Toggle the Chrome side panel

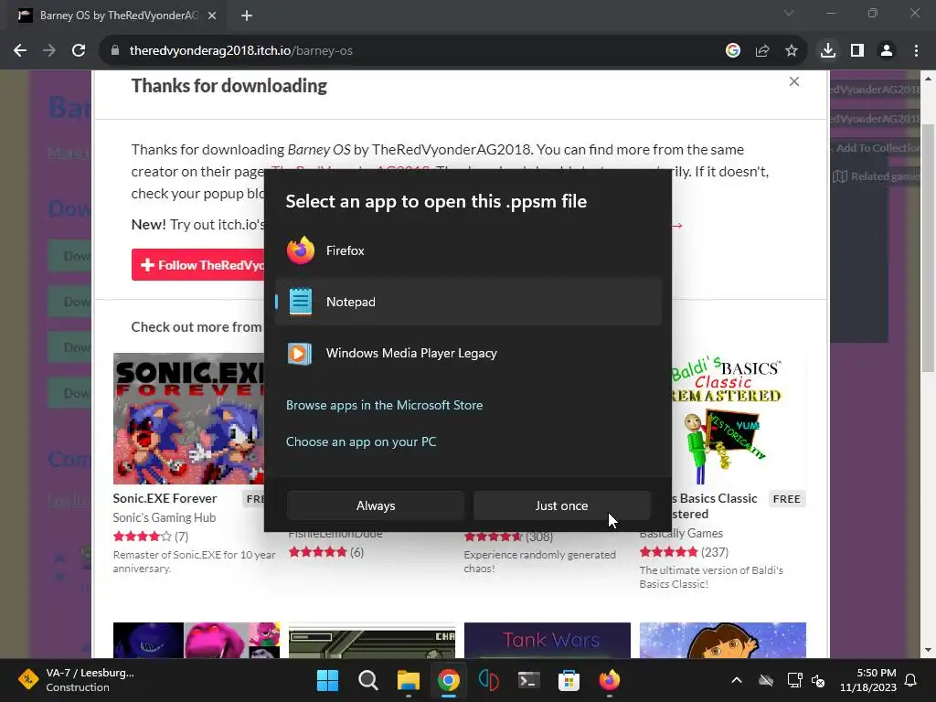pyautogui.click(x=857, y=51)
